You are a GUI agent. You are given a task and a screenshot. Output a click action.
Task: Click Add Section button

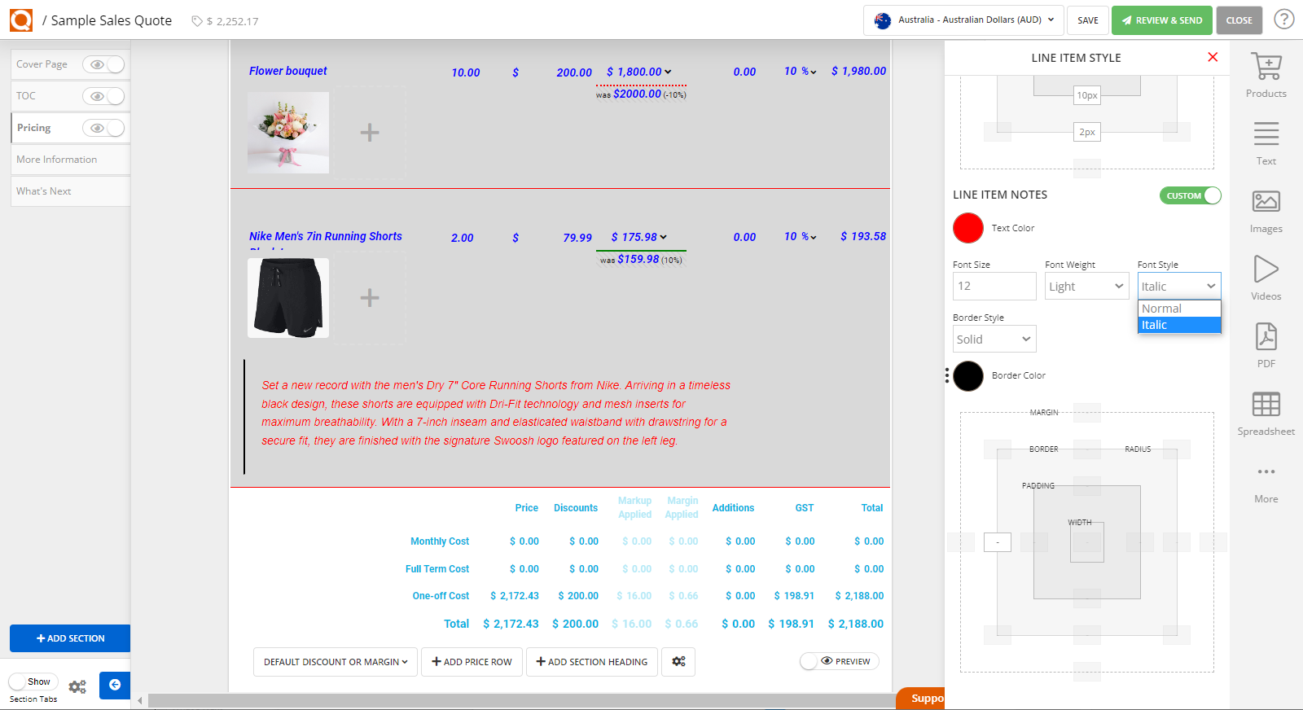[70, 638]
